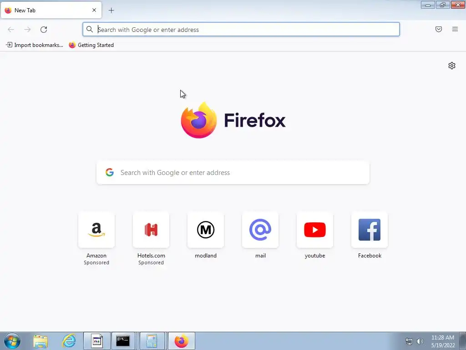The image size is (466, 350).
Task: Click the center Google search box
Action: coord(233,173)
